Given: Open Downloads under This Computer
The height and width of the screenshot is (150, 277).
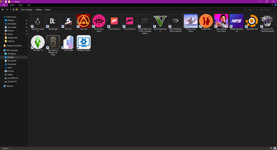Looking at the screenshot, I should pos(12,64).
